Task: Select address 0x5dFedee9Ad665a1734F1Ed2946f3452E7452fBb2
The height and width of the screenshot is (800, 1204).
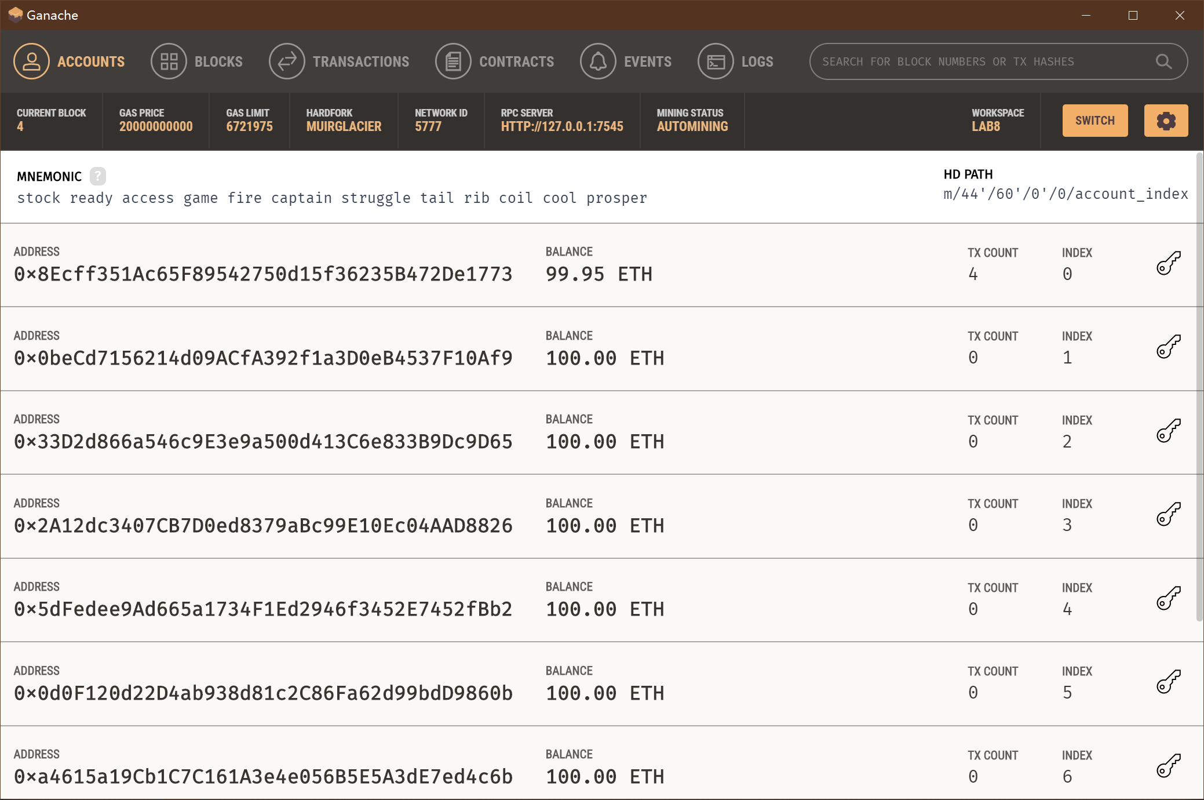Action: (263, 609)
